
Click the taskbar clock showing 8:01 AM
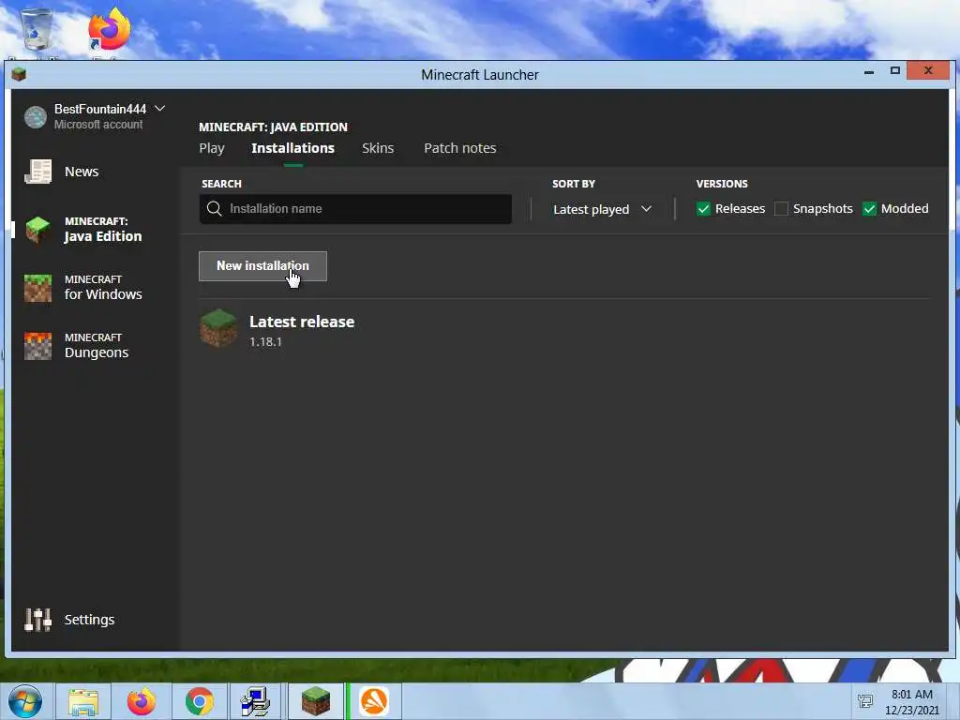coord(911,702)
